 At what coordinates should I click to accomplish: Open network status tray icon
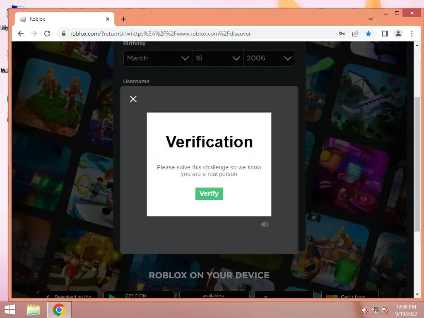tap(375, 310)
